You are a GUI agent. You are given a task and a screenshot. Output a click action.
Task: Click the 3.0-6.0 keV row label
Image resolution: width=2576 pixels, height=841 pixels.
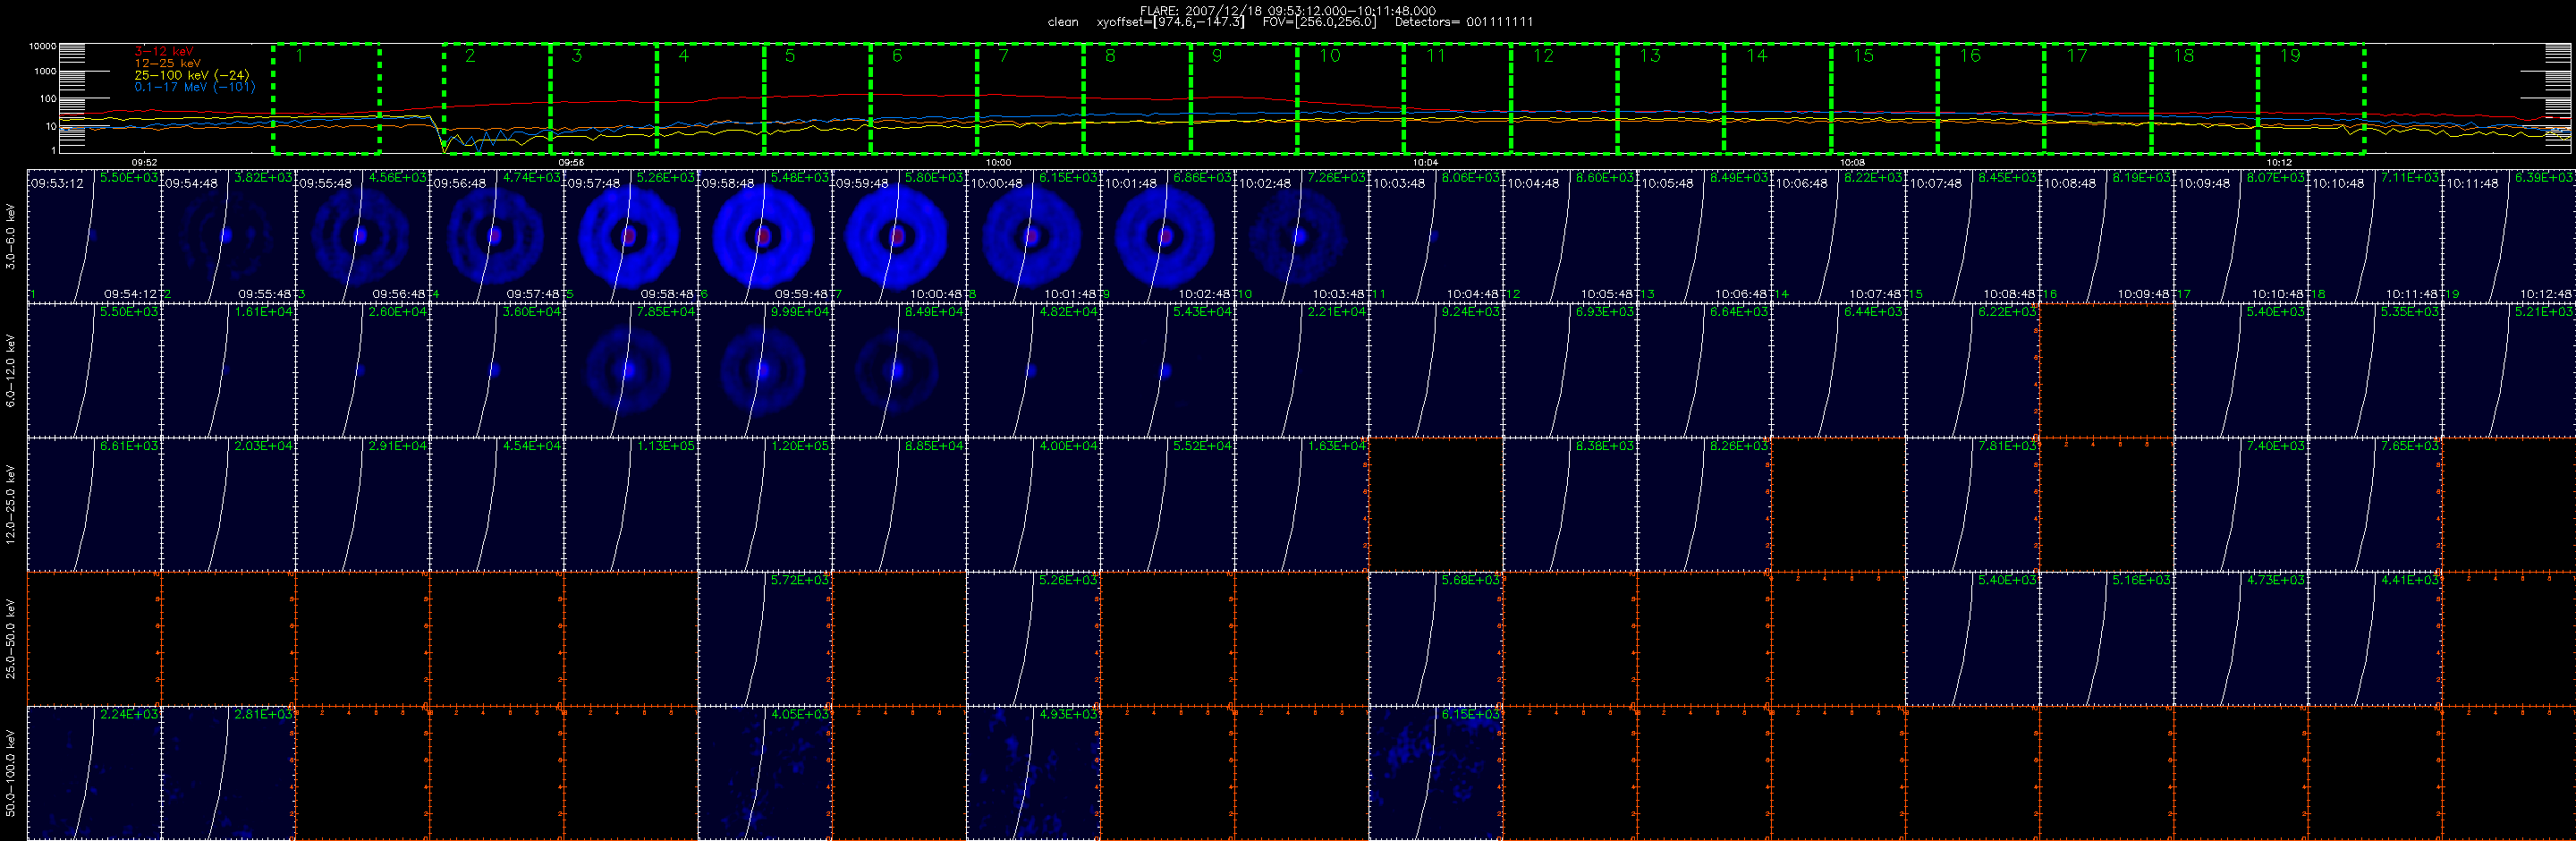pyautogui.click(x=11, y=237)
